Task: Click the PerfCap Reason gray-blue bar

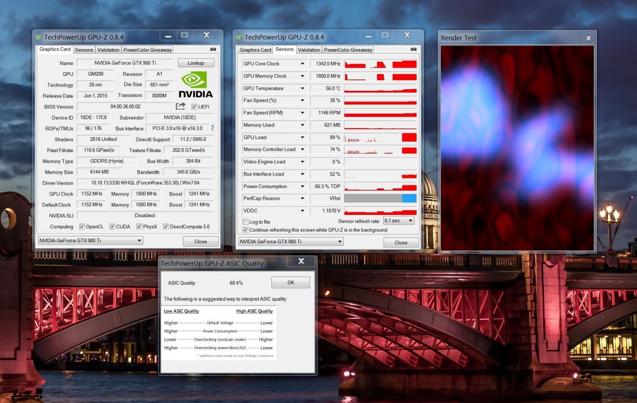Action: tap(380, 198)
